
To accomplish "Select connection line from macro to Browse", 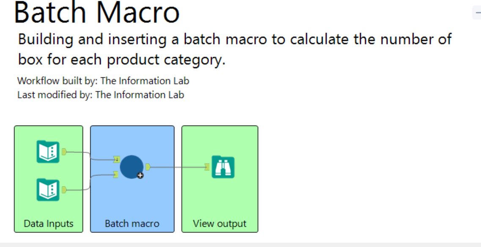I will [x=177, y=167].
